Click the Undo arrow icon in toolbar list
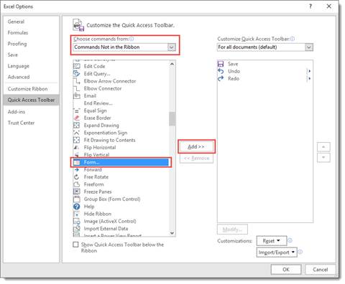Viewport: 345px width, 284px height. click(x=221, y=71)
